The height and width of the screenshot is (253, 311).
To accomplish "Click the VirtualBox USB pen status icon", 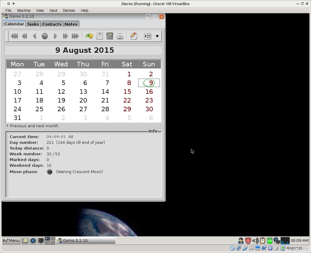I will point(245,248).
